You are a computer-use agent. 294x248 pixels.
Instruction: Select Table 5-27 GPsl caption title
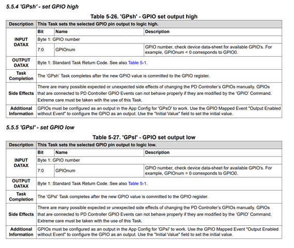click(144, 137)
